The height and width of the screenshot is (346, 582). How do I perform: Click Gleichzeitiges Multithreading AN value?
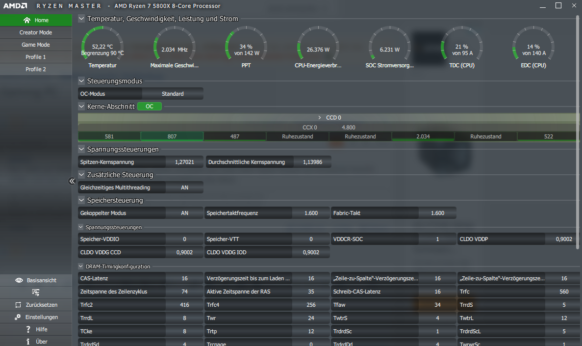[x=184, y=187]
